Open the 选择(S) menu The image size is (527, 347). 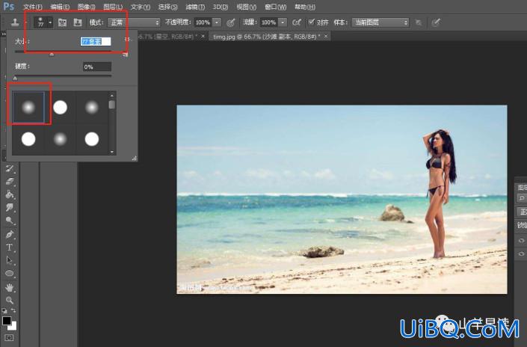coord(167,7)
